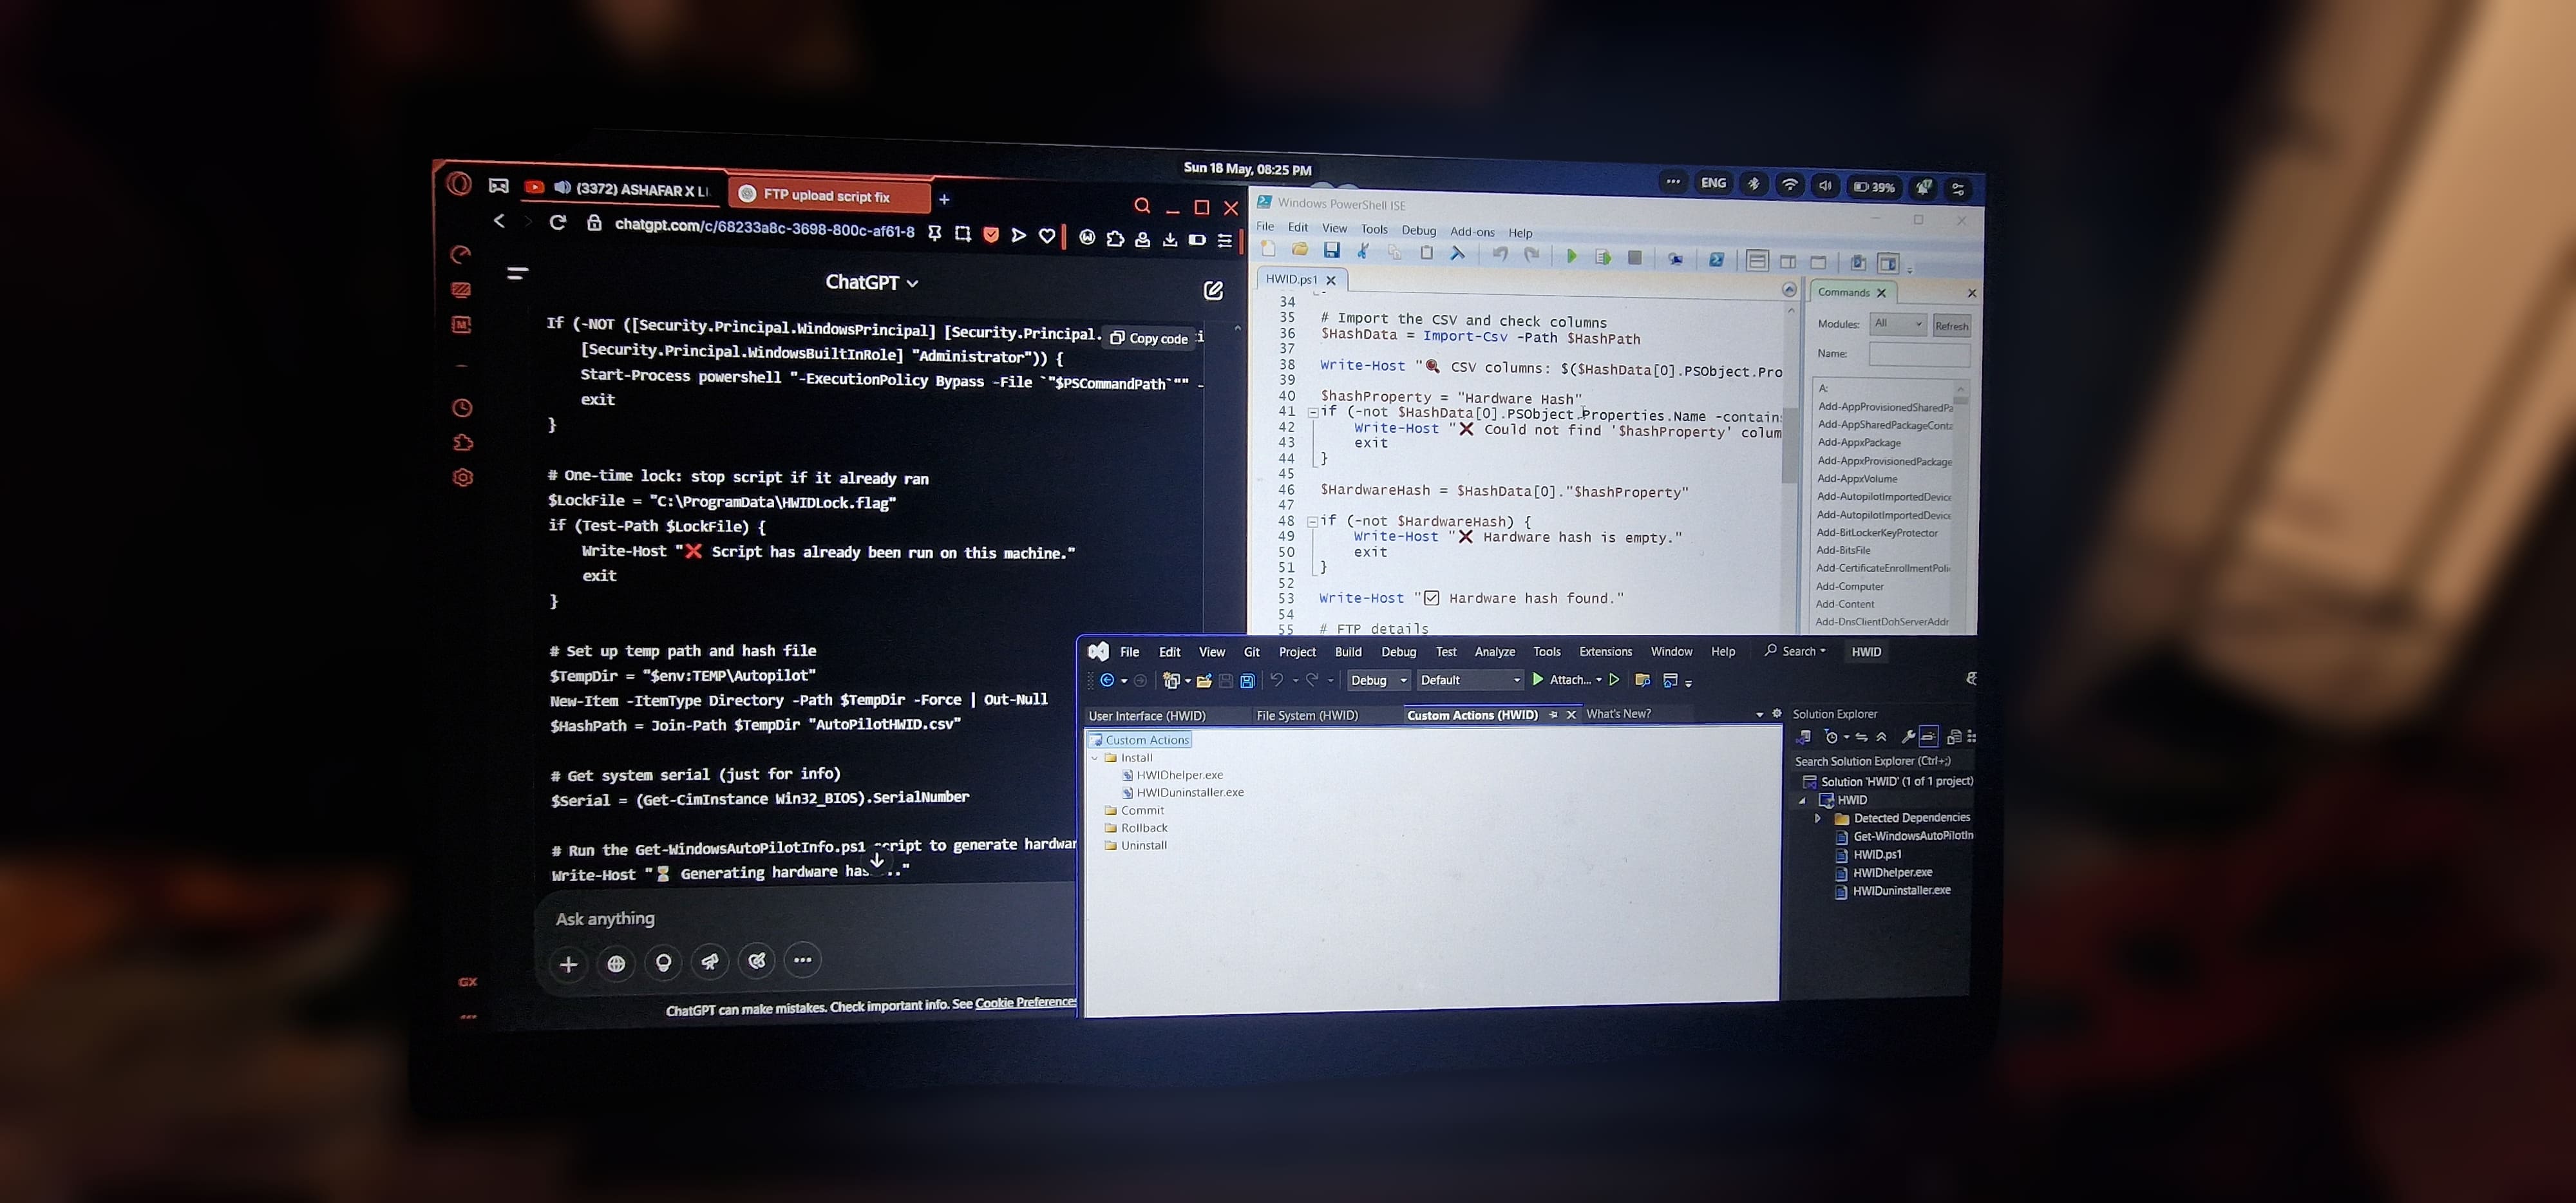Open new chat pencil icon in ChatGPT
The height and width of the screenshot is (1203, 2576).
(1213, 291)
